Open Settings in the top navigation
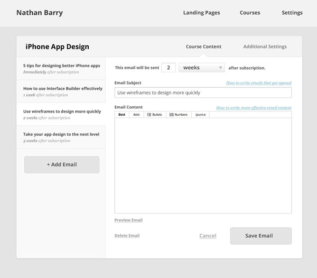This screenshot has width=317, height=278. 292,13
